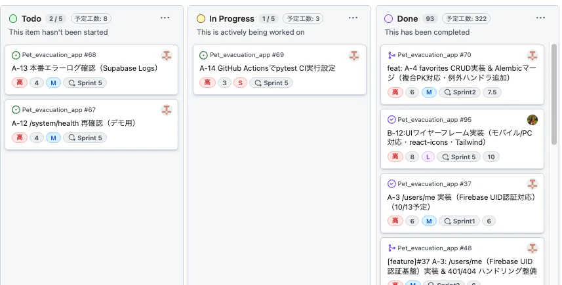
Task: Click assignee avatar on card #70
Action: point(532,56)
